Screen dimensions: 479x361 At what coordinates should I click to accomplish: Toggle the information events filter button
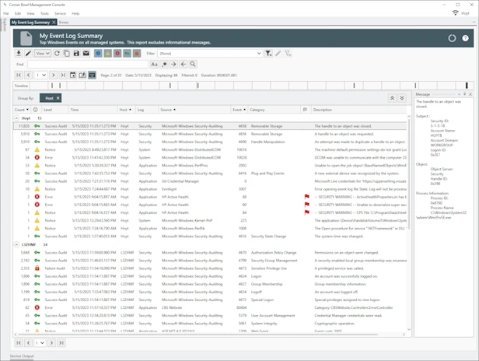tap(98, 54)
